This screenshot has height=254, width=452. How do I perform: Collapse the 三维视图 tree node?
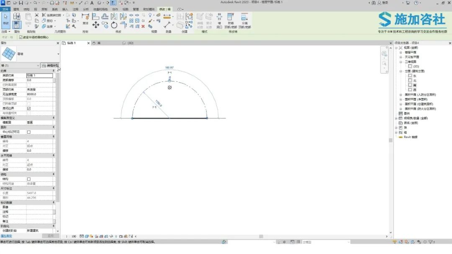coord(401,62)
